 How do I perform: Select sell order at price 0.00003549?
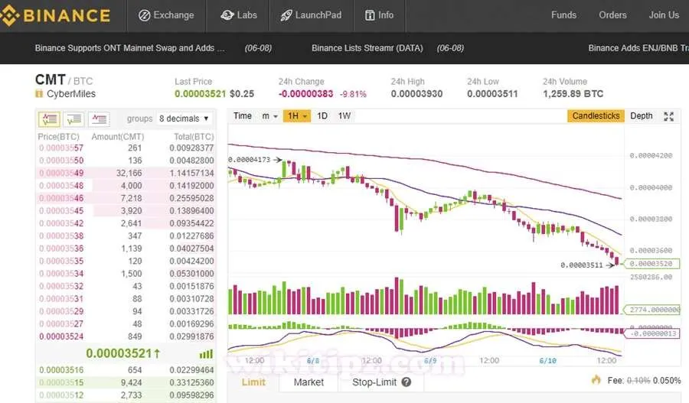(126, 173)
